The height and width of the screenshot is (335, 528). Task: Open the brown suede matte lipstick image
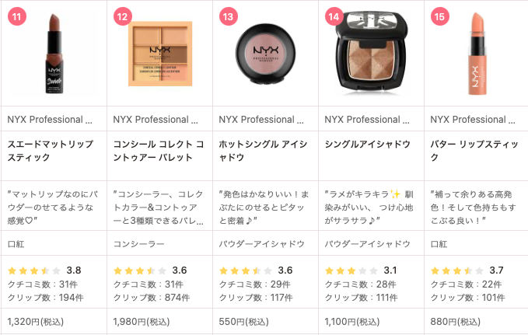(54, 54)
